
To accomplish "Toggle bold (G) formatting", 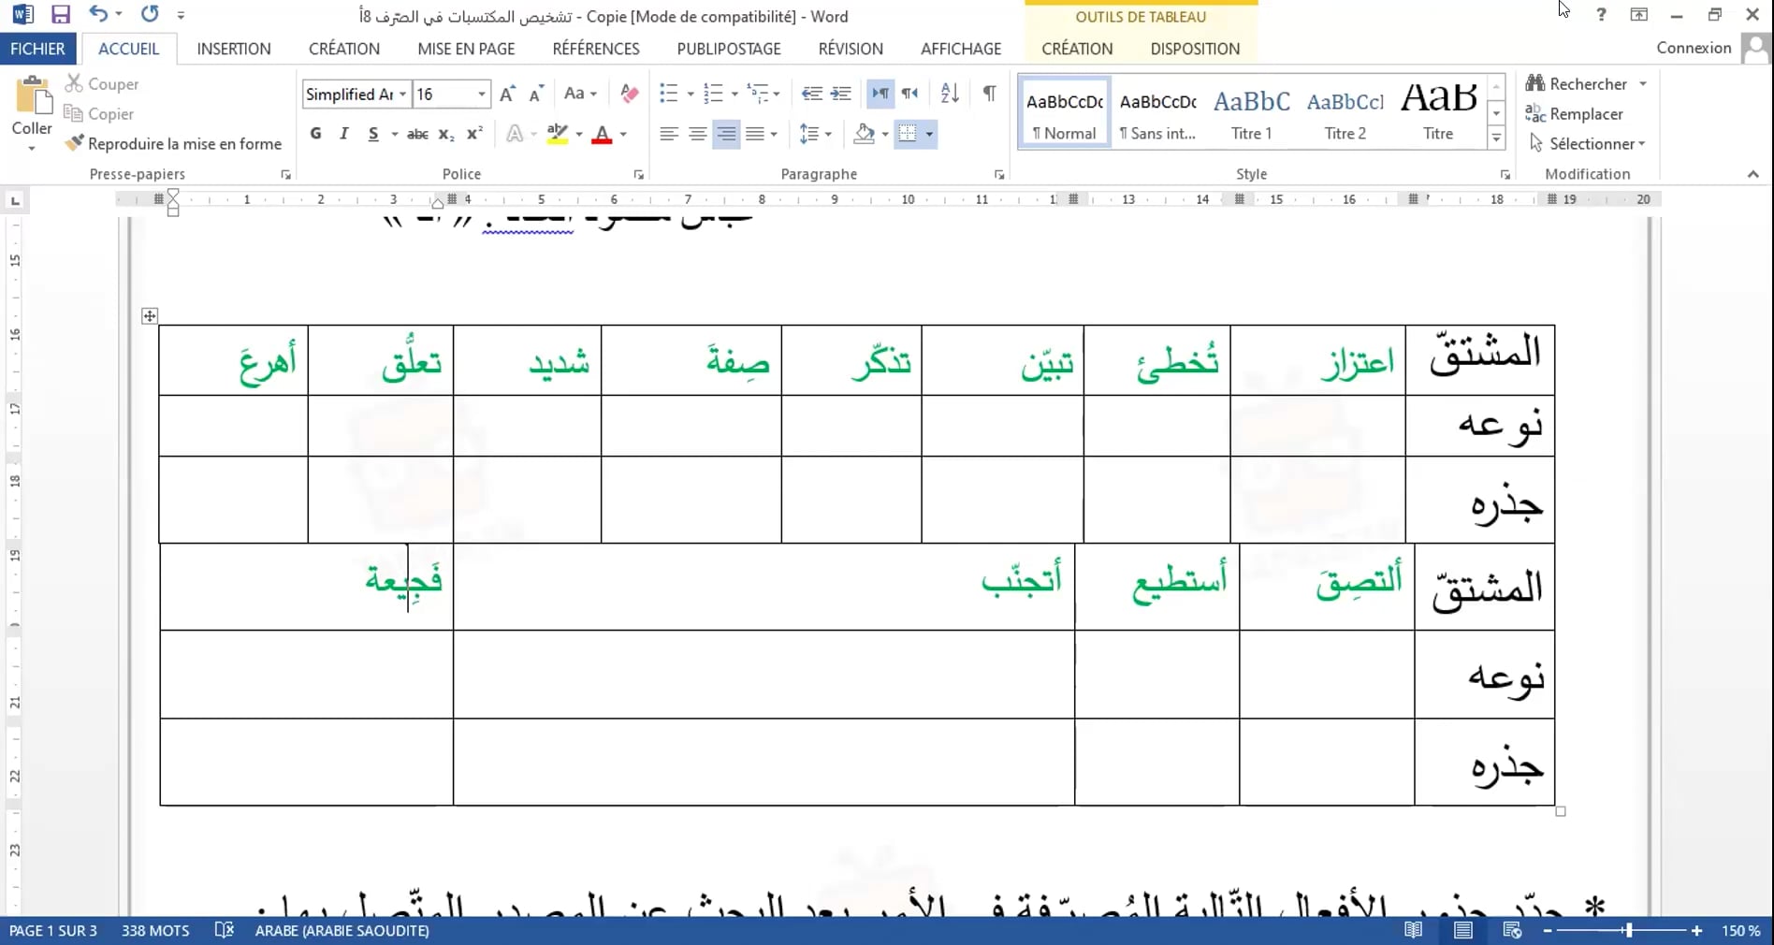I will pyautogui.click(x=316, y=134).
